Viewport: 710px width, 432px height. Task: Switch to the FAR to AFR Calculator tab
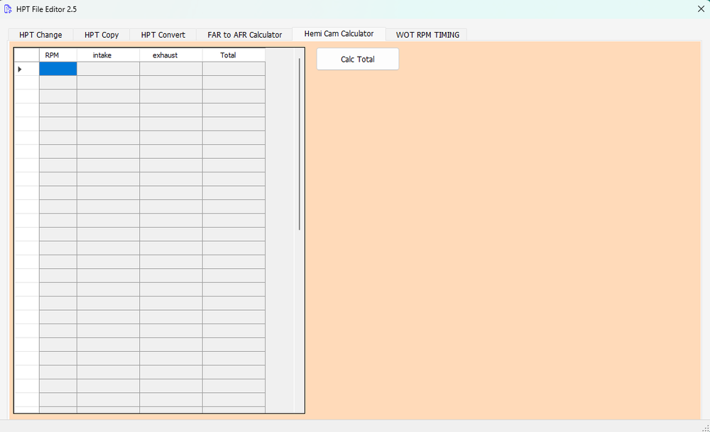pyautogui.click(x=244, y=34)
